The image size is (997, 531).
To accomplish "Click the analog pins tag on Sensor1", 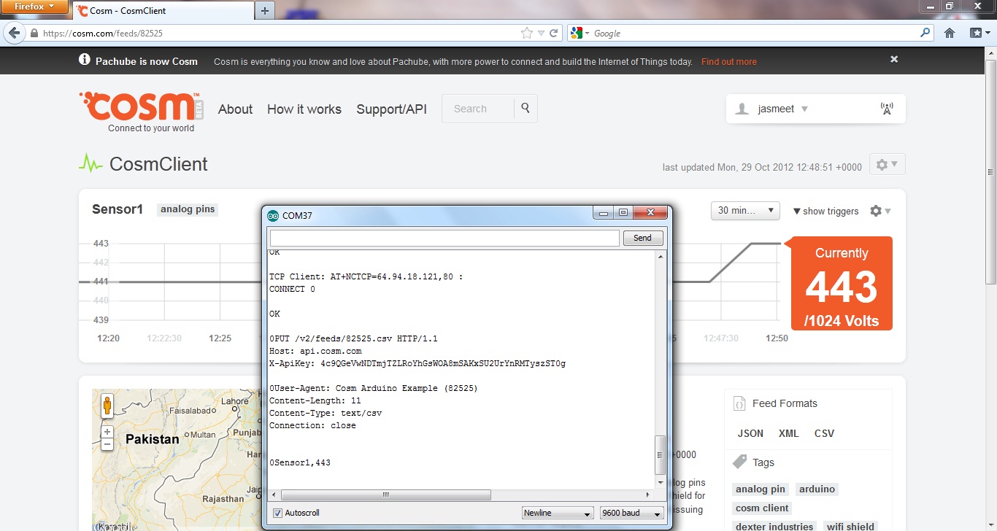I will pos(188,209).
